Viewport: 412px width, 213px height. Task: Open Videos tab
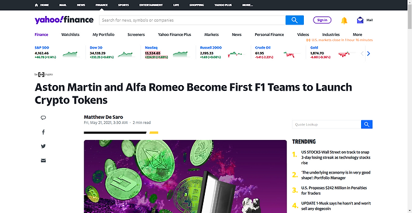coord(303,35)
